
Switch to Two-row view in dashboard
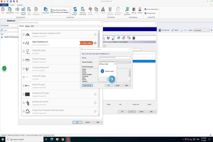pyautogui.click(x=164, y=30)
